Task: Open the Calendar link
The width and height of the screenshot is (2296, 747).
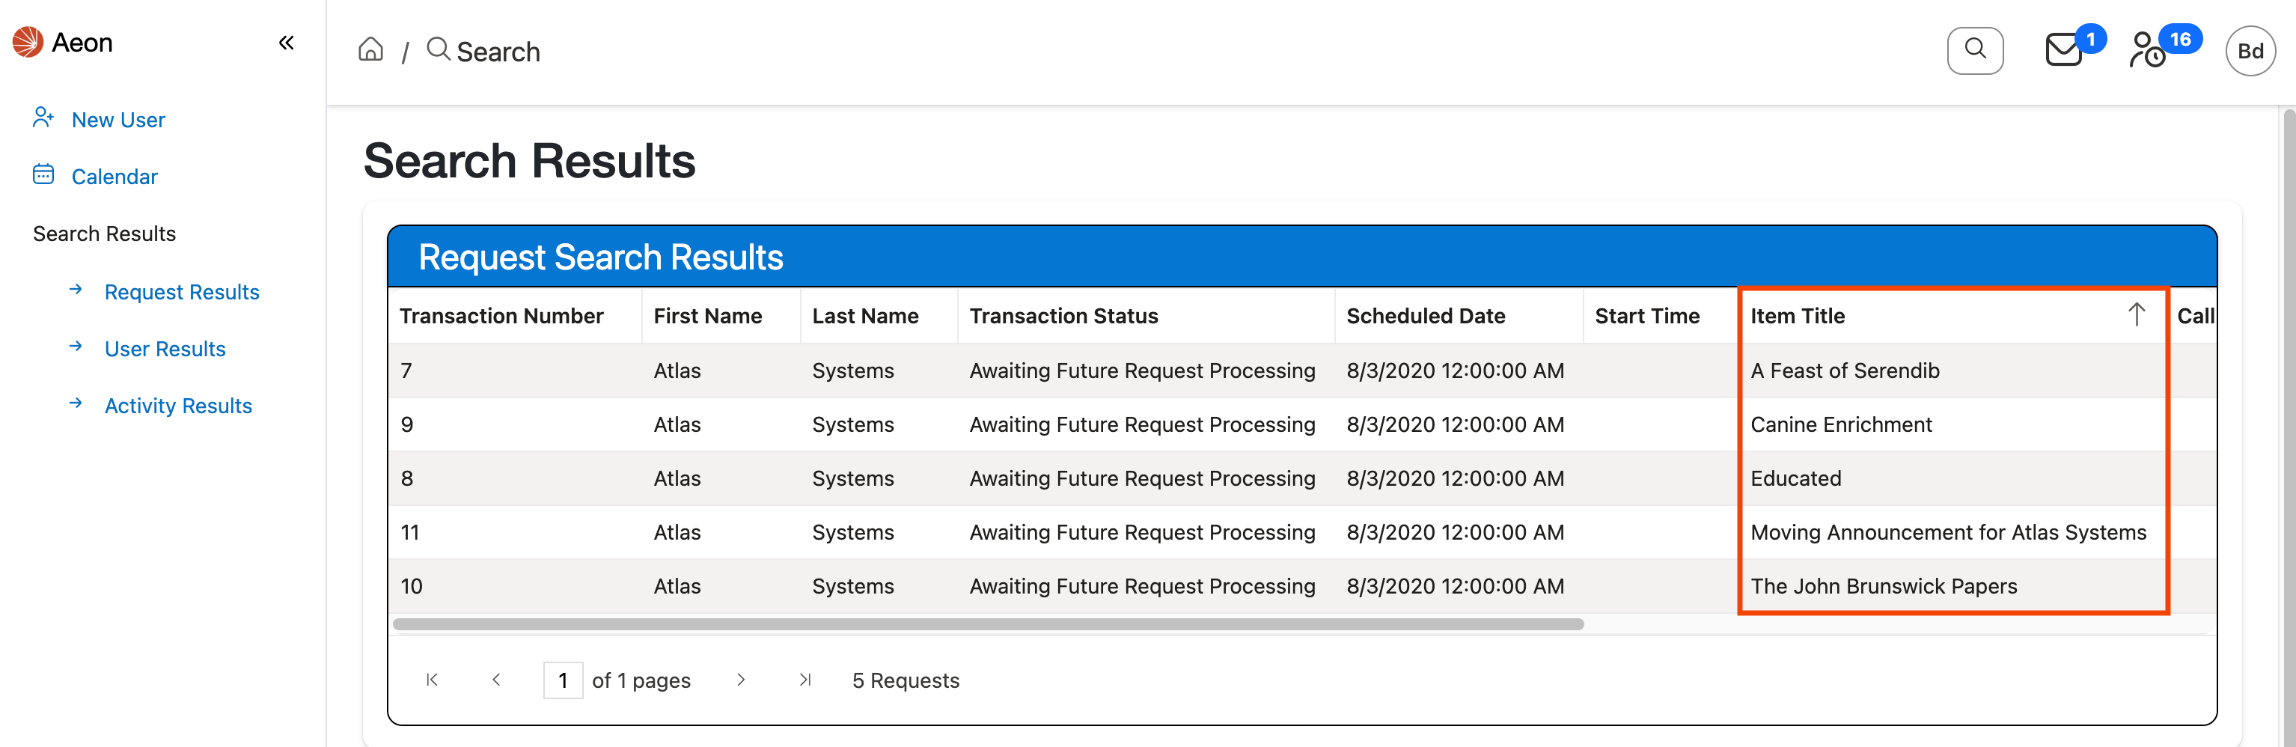Action: tap(114, 177)
